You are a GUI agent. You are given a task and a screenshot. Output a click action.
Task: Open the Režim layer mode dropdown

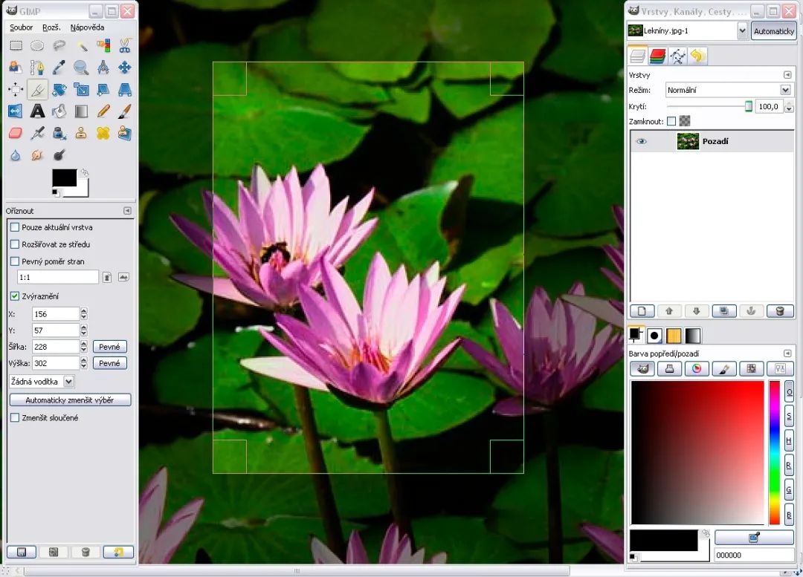[784, 89]
